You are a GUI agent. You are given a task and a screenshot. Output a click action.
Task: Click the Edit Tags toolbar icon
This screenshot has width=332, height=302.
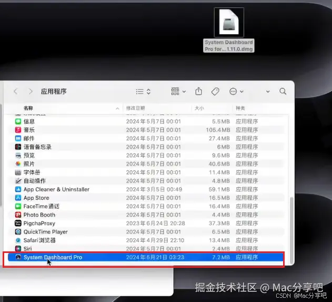(x=215, y=92)
